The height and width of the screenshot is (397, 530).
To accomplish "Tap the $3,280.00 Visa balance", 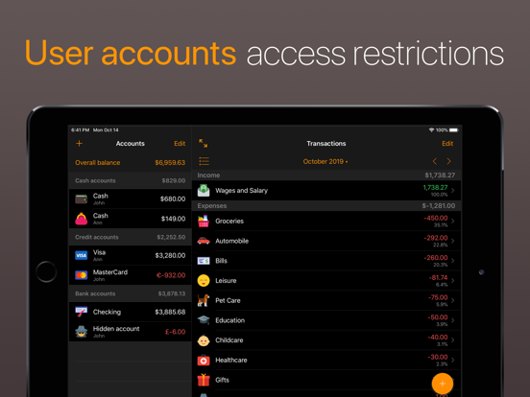I will coord(170,255).
